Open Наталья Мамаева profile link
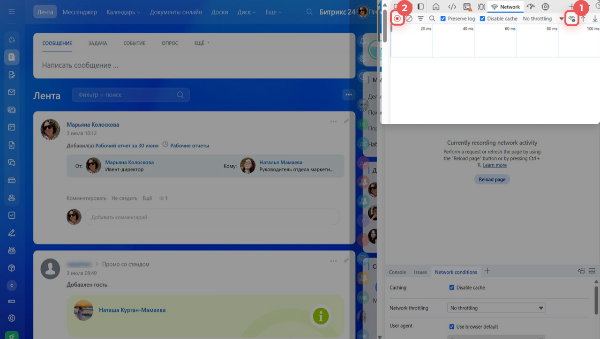This screenshot has width=600, height=339. [281, 162]
